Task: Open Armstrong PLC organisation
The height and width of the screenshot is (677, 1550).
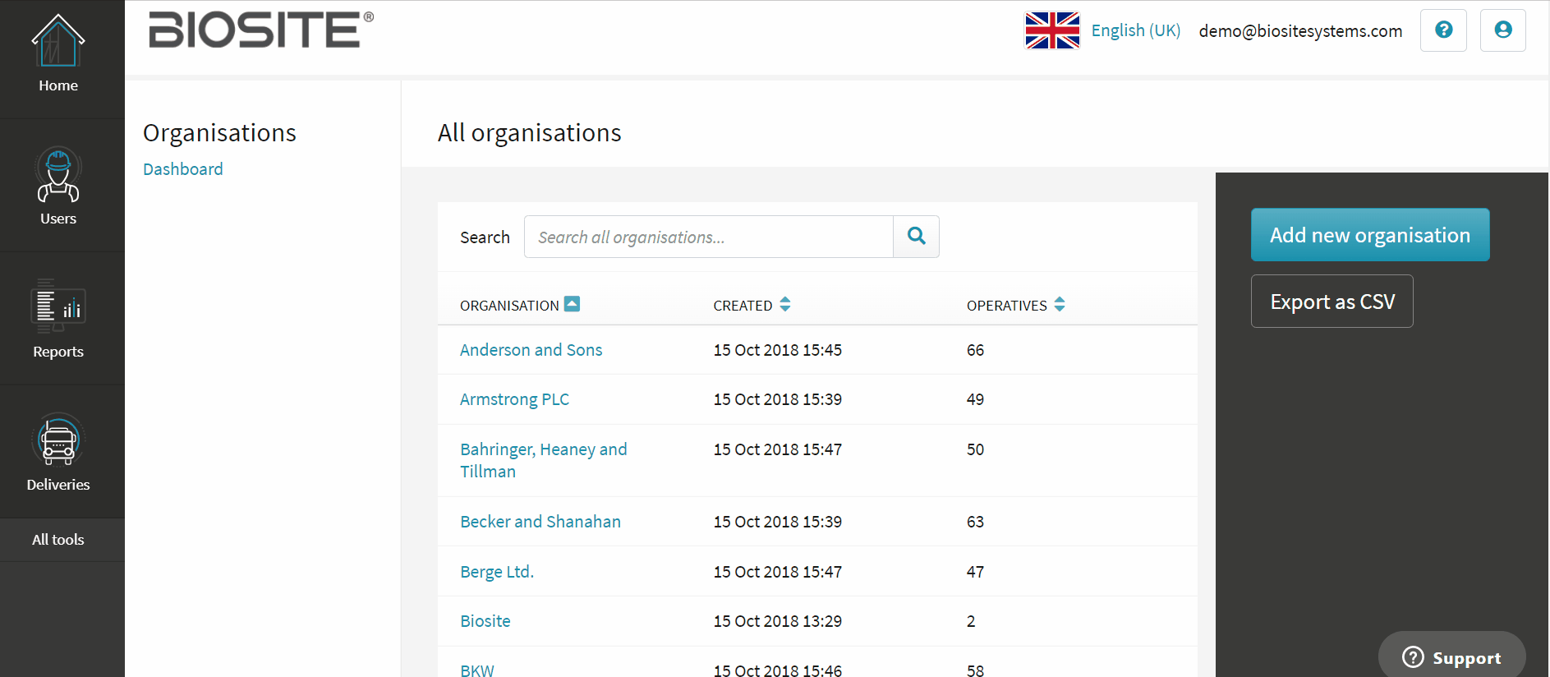Action: (514, 399)
